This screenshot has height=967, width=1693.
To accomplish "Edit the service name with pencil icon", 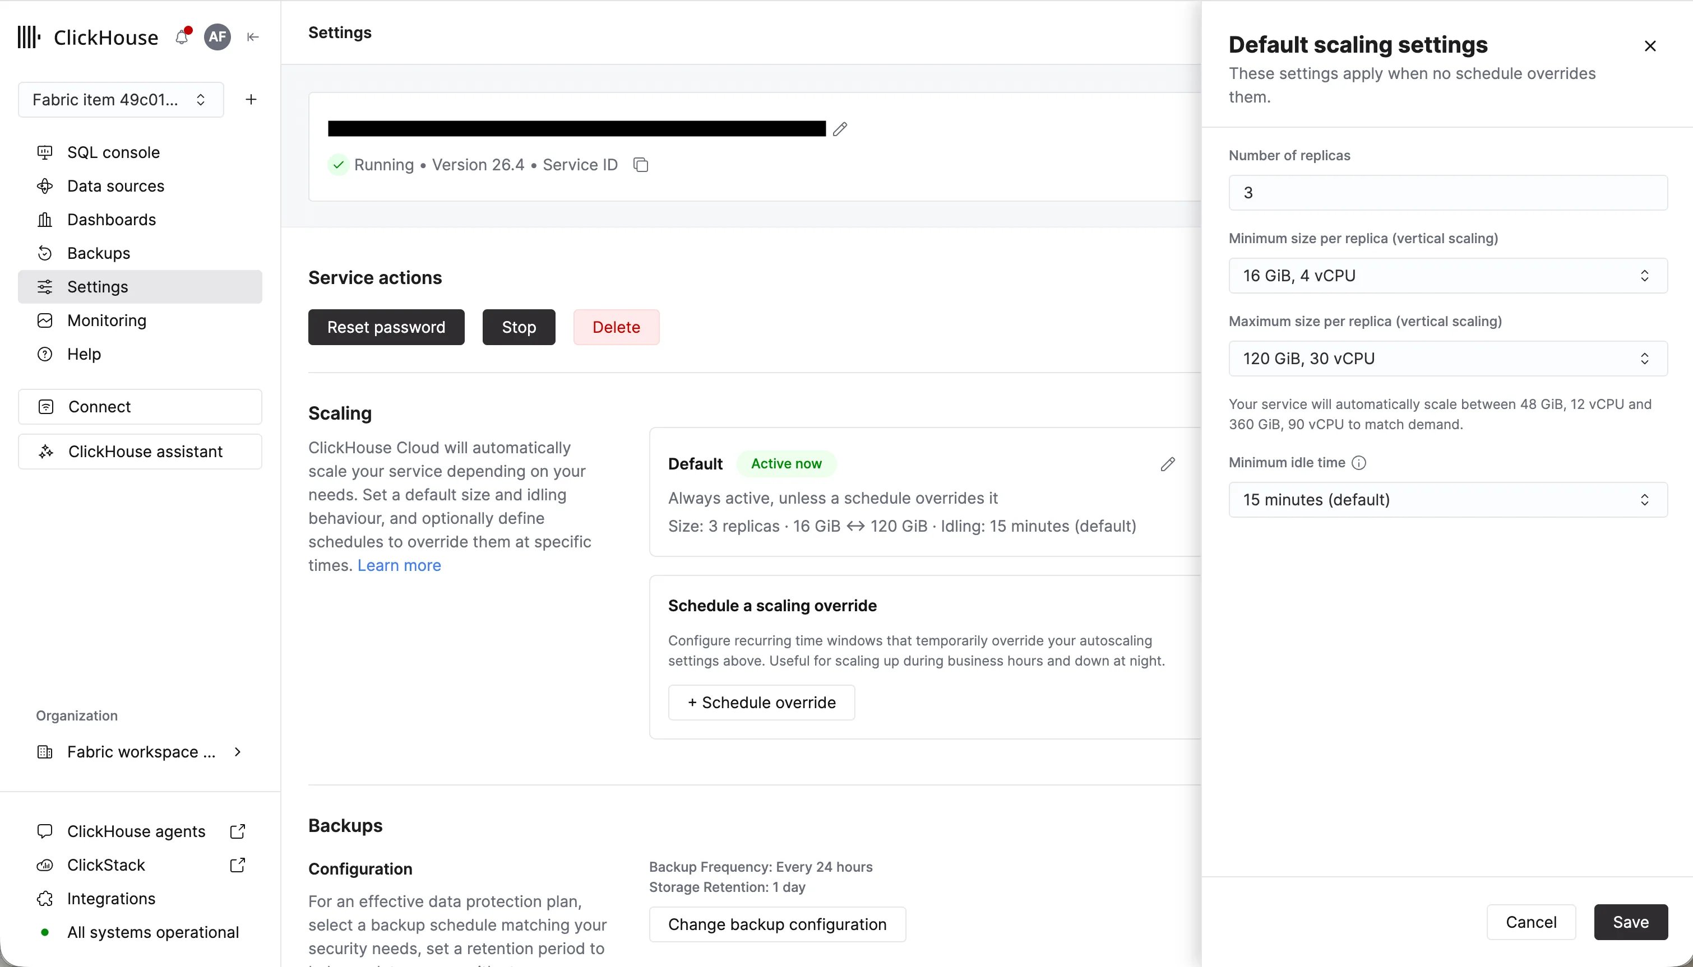I will pyautogui.click(x=840, y=129).
